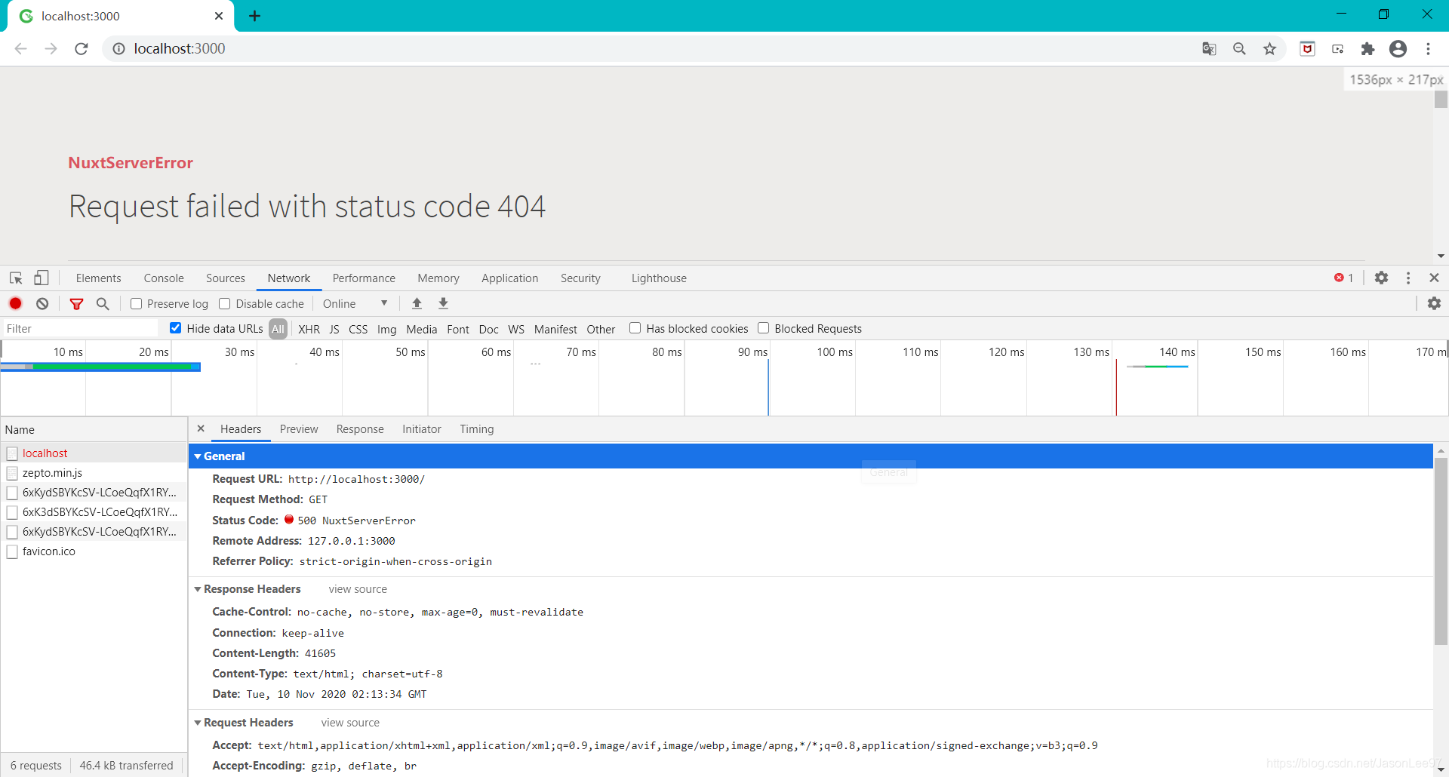Click the address bar URL
Image resolution: width=1449 pixels, height=777 pixels.
point(180,49)
